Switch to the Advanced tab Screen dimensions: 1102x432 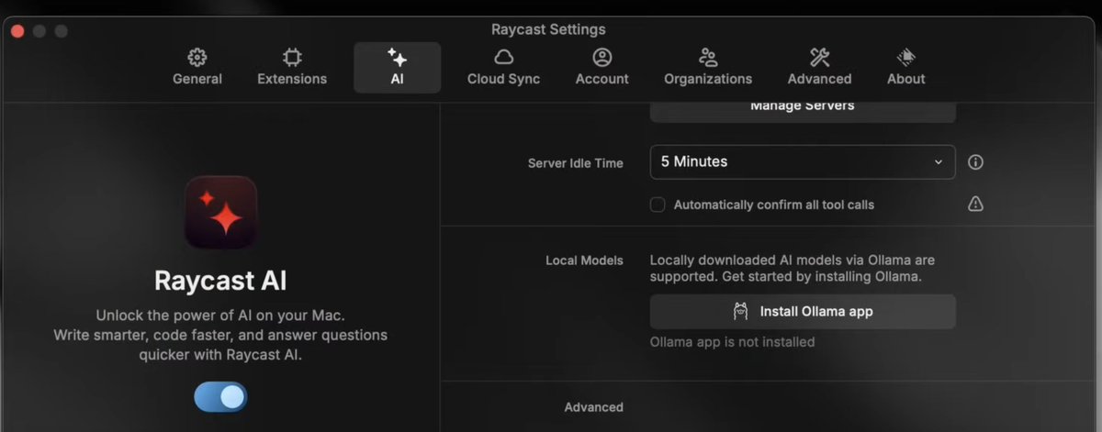click(x=819, y=68)
